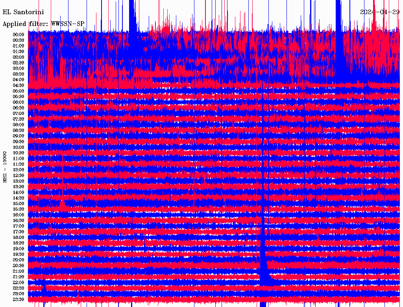
Task: Select the 21:30 time row label
Action: tap(18, 277)
